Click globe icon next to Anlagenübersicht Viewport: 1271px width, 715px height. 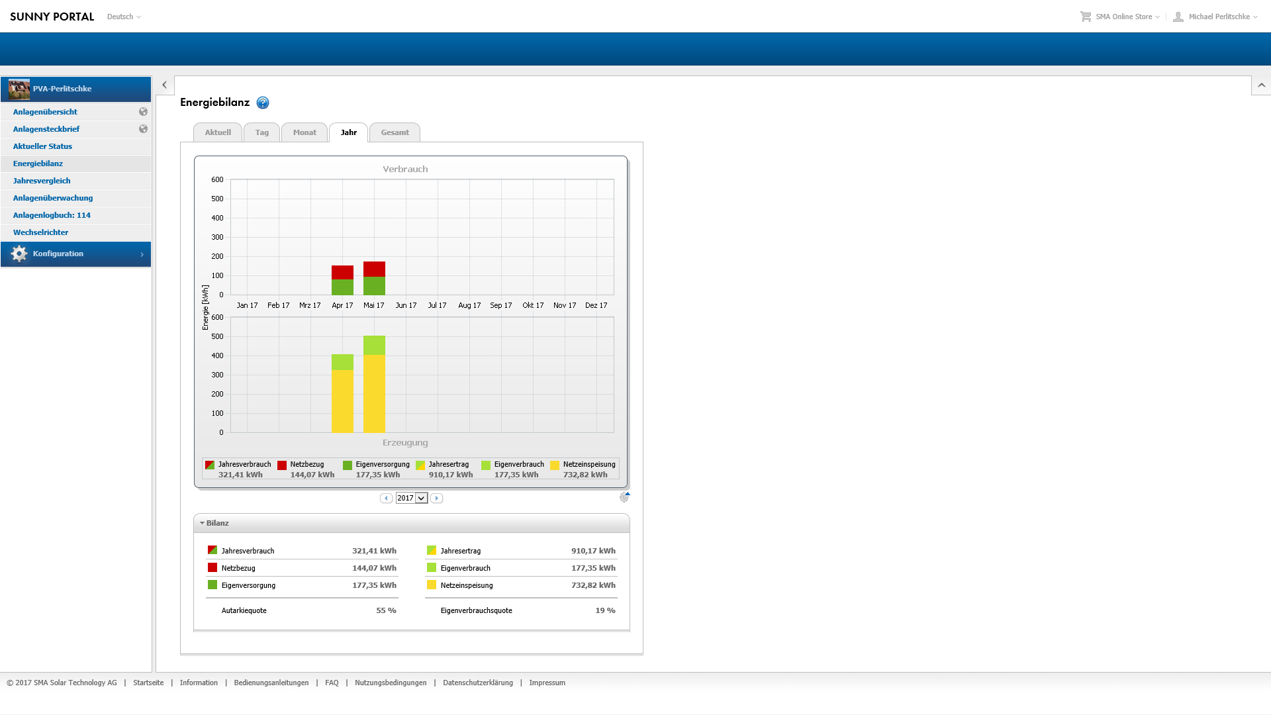coord(143,112)
